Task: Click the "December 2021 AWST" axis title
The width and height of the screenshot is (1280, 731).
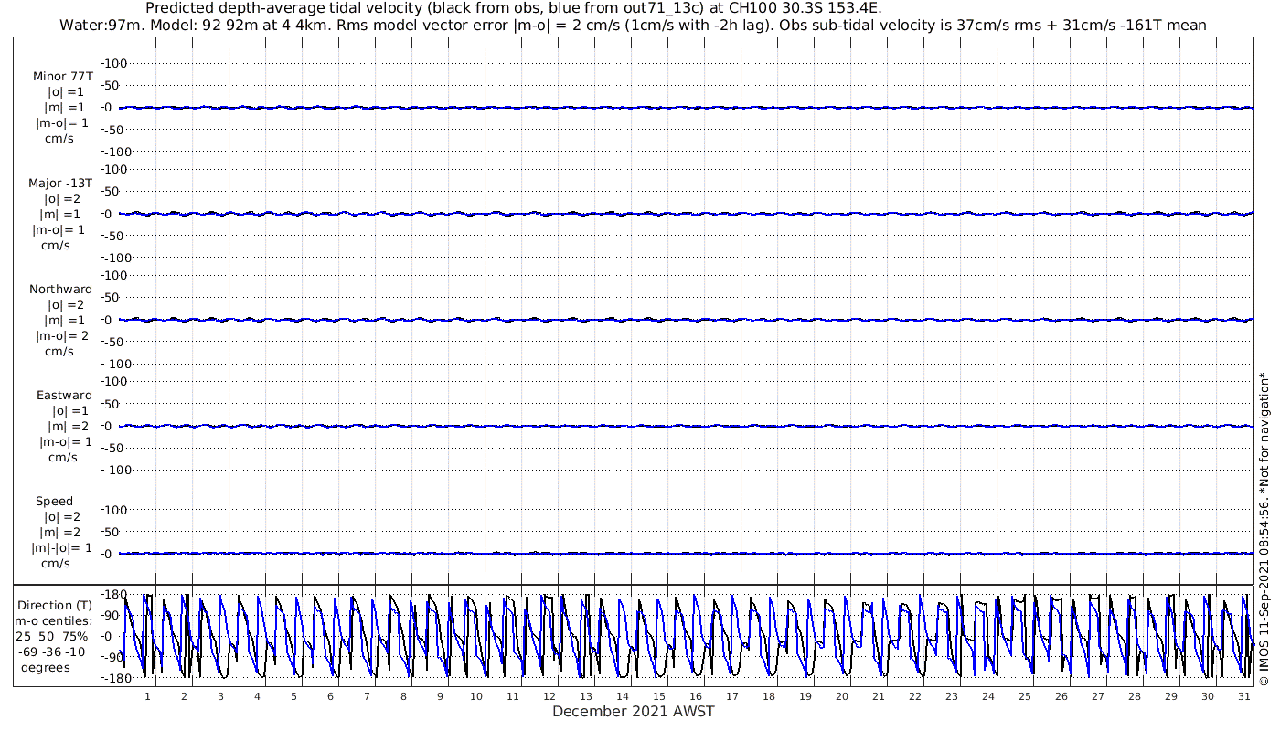Action: [x=633, y=712]
